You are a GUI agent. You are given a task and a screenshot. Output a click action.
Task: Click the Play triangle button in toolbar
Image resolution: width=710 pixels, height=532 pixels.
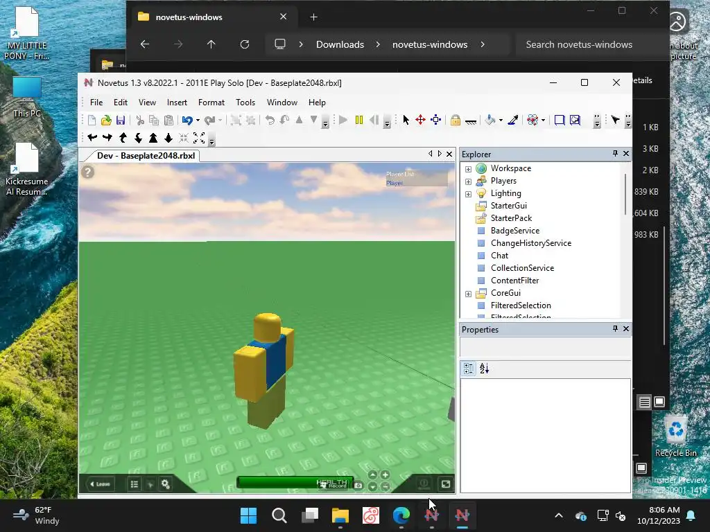(343, 120)
